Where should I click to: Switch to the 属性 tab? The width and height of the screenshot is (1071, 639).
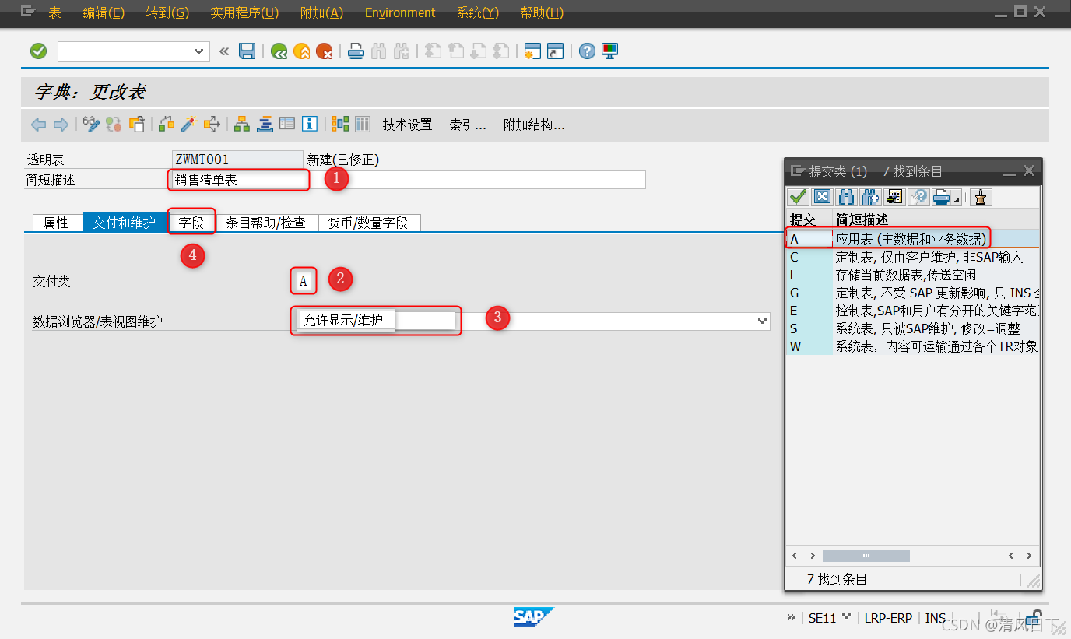56,223
